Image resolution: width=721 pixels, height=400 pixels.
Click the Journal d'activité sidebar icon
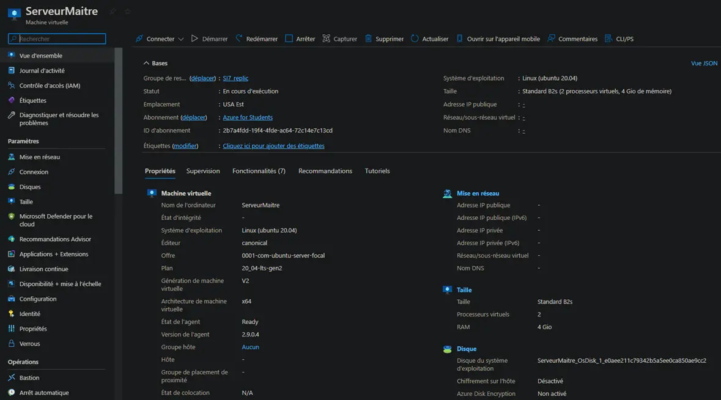[12, 70]
